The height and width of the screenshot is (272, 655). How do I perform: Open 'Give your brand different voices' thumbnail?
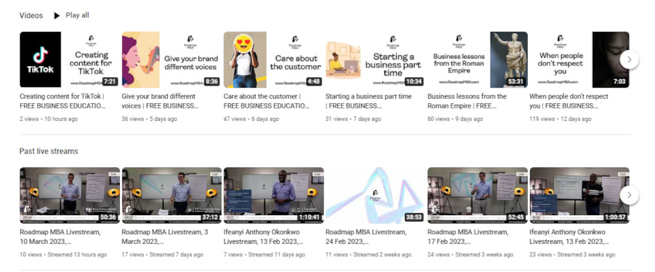tap(172, 59)
